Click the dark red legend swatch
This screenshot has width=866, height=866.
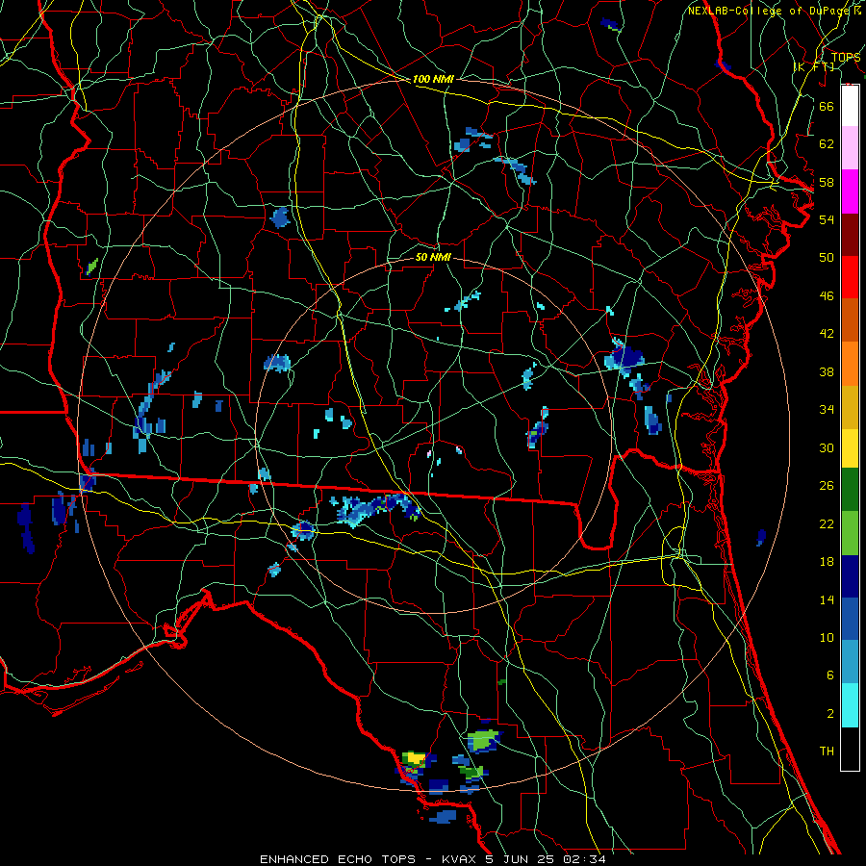[x=850, y=235]
